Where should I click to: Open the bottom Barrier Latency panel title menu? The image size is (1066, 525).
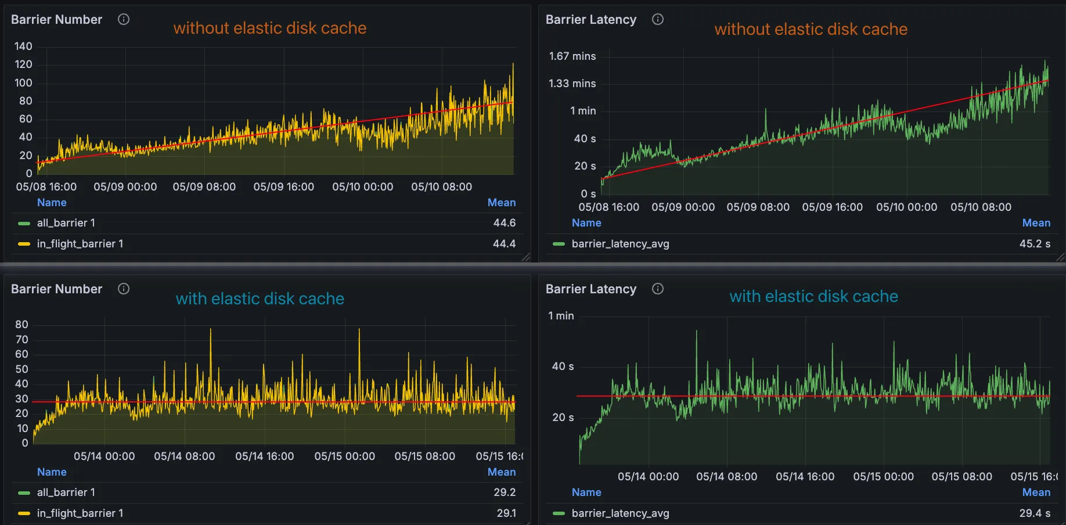click(x=590, y=289)
